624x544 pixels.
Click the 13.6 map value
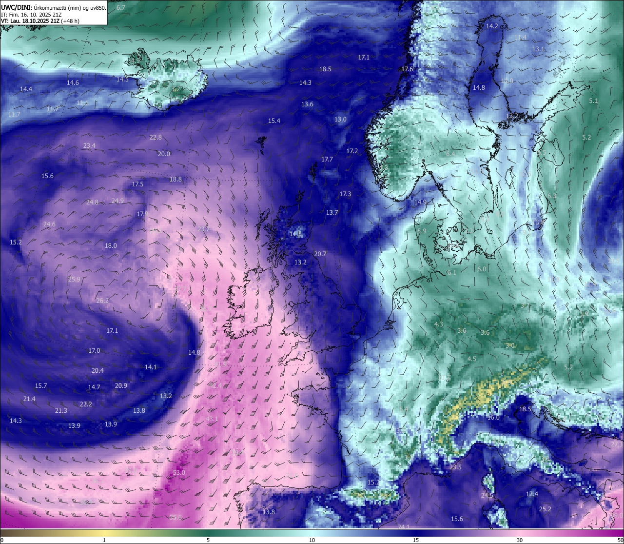point(307,104)
